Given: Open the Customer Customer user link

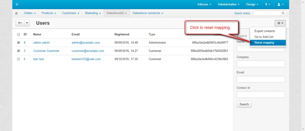Looking at the screenshot, I should pos(46,51).
